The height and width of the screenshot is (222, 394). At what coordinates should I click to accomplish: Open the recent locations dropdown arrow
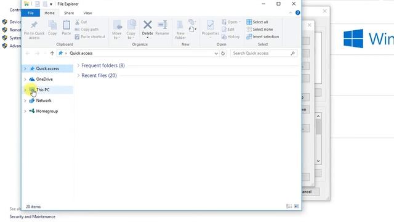(45, 54)
